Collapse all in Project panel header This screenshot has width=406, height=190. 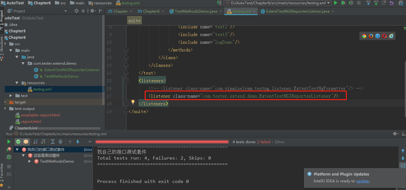tap(83, 11)
